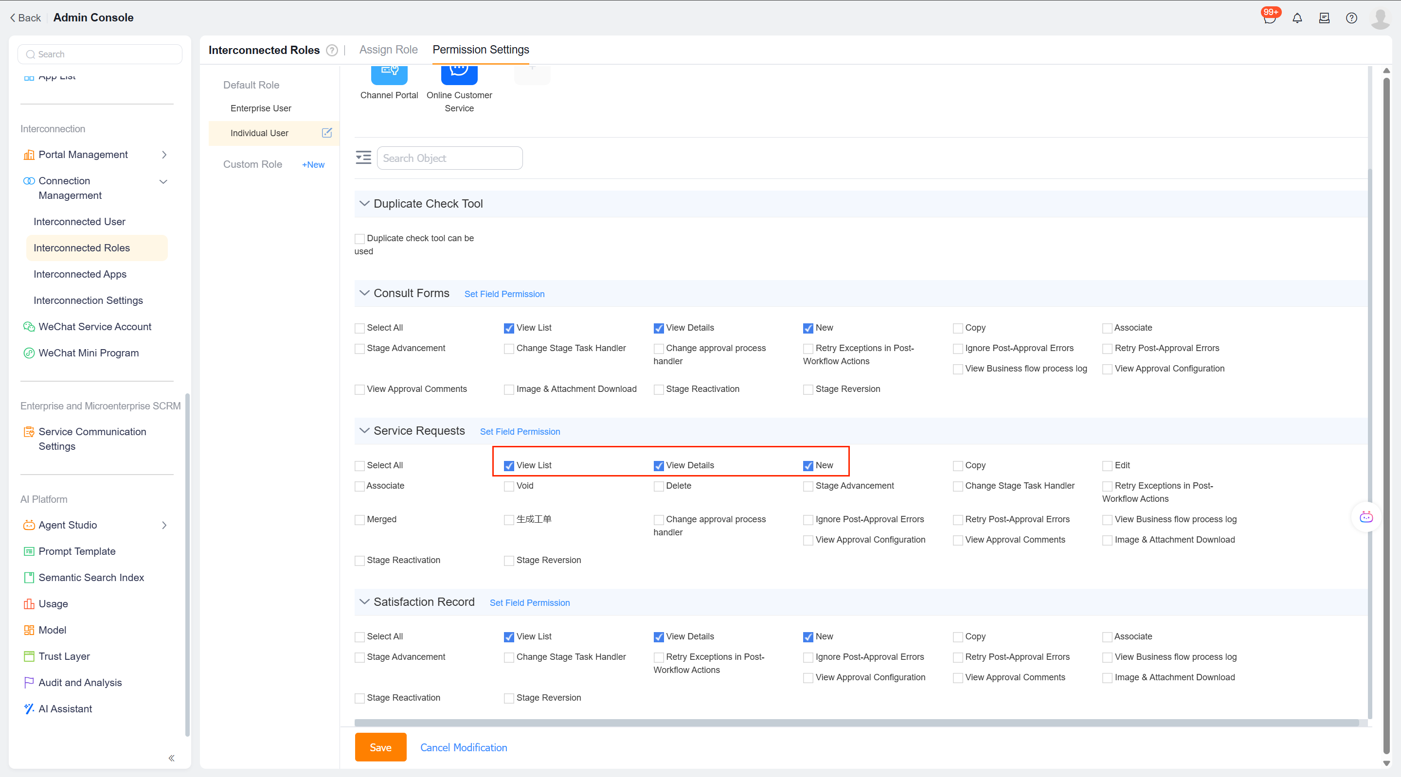The width and height of the screenshot is (1401, 777).
Task: Collapse the left sidebar with double-arrow icon
Action: 171,758
